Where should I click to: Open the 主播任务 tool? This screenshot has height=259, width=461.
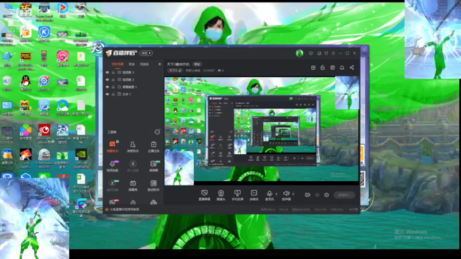[x=153, y=147]
